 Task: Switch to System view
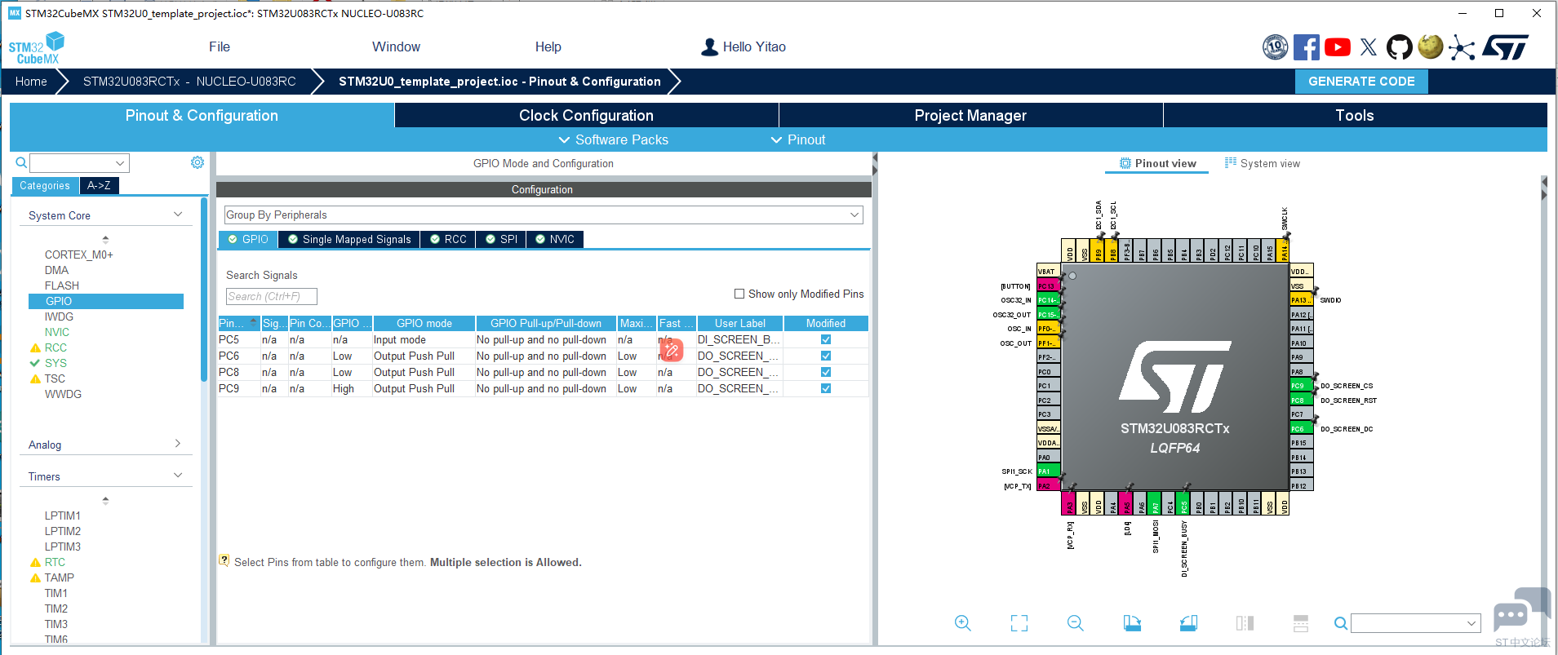(1262, 163)
